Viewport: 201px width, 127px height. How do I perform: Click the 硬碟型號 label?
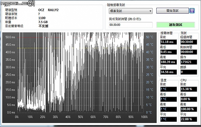coord(11,10)
